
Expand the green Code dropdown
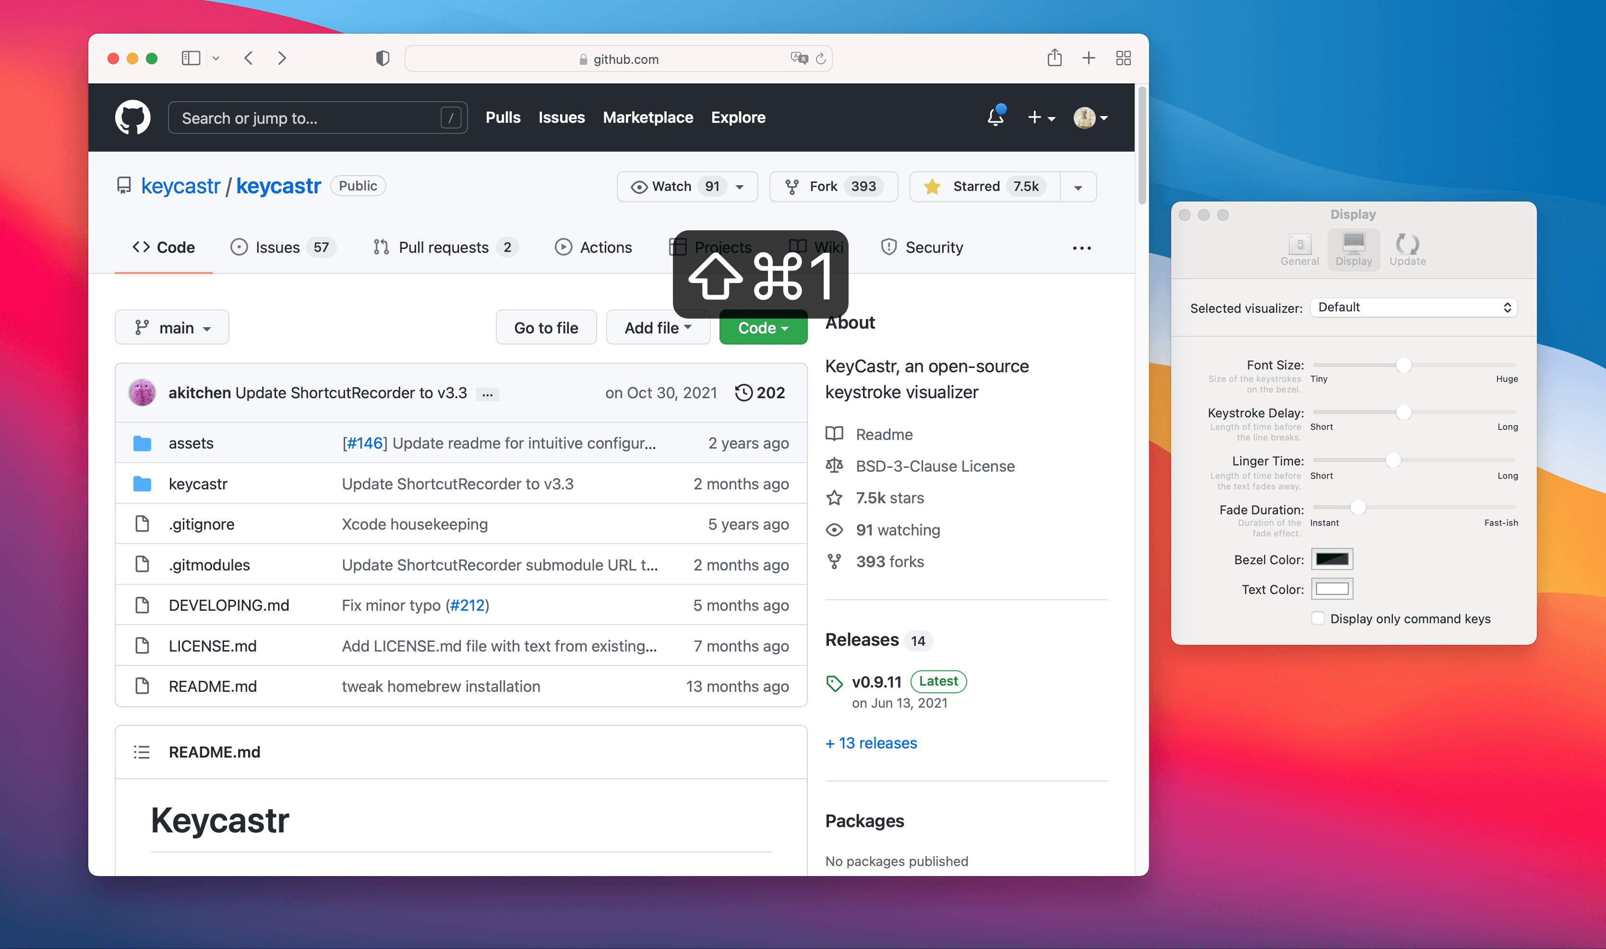click(762, 327)
